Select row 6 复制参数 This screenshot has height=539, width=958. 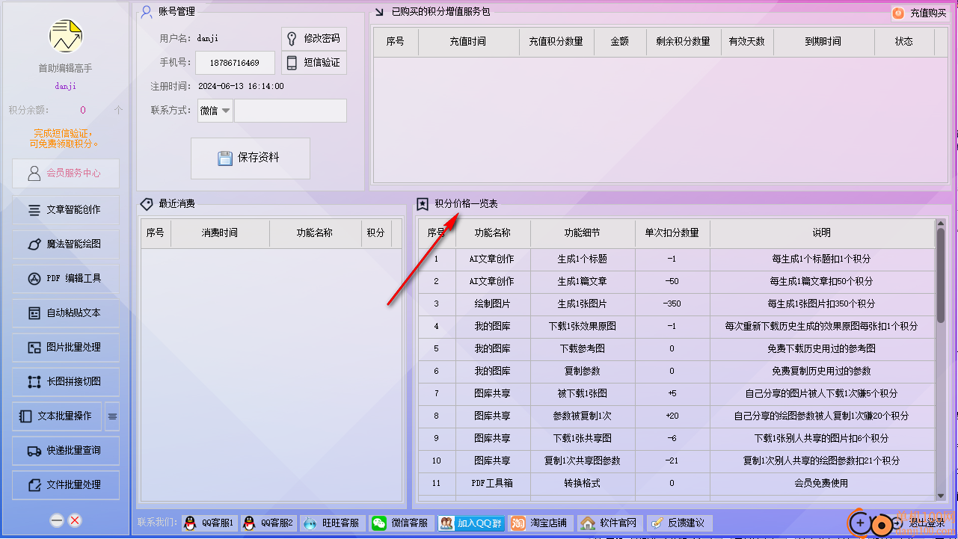(677, 372)
